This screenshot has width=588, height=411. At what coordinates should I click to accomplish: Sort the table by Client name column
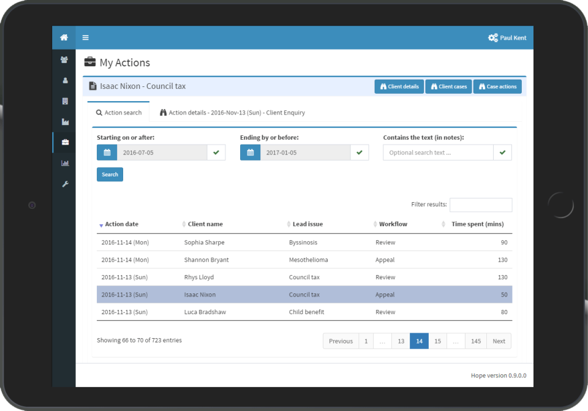(x=205, y=224)
